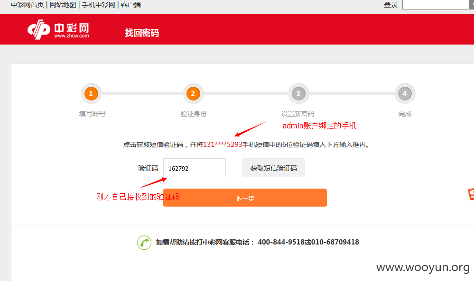Select step 2 circle 验证身份
The image size is (474, 281).
[193, 93]
